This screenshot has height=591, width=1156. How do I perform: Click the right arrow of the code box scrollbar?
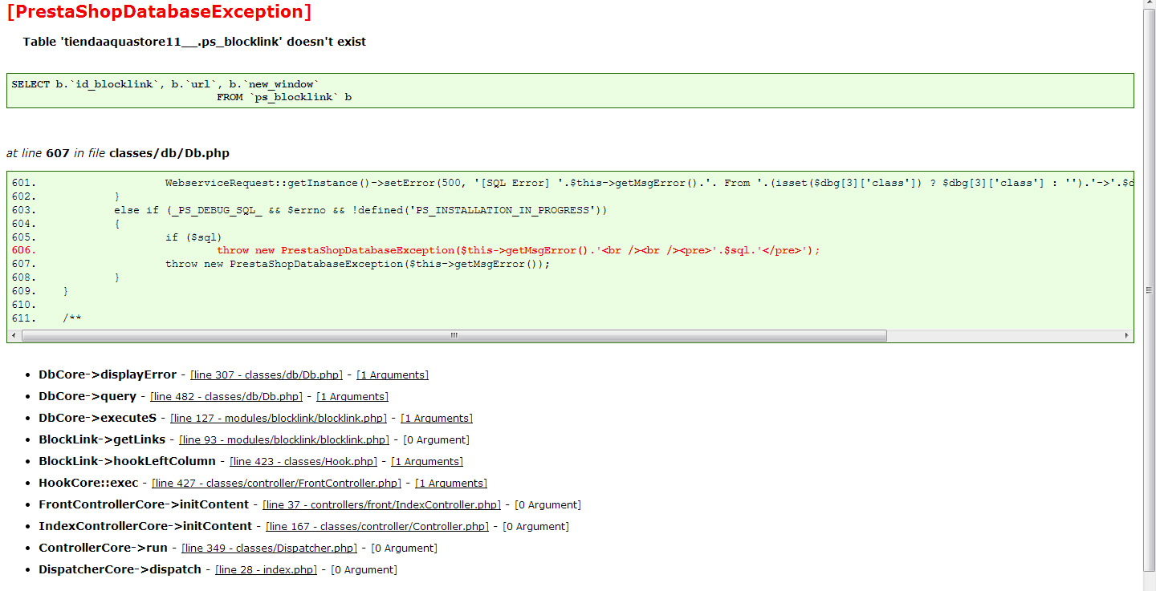[1126, 335]
